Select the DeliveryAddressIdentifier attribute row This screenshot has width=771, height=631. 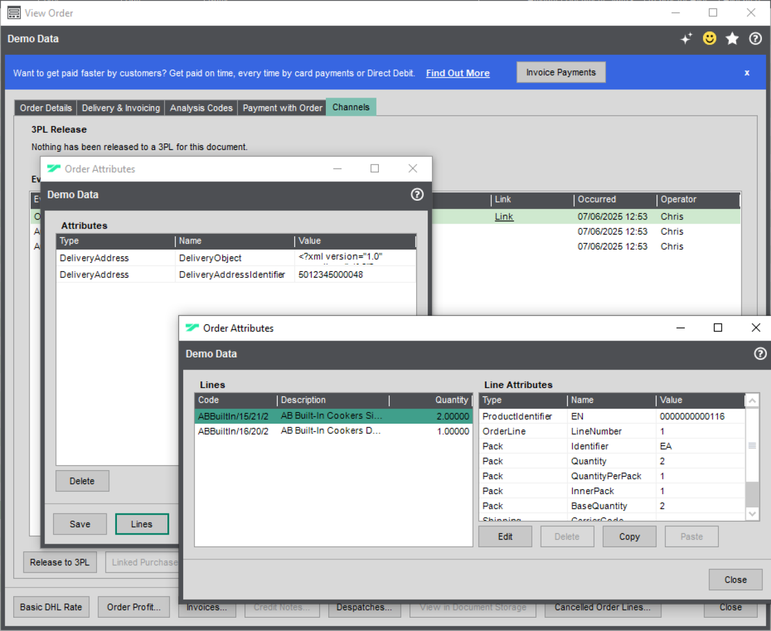click(236, 274)
